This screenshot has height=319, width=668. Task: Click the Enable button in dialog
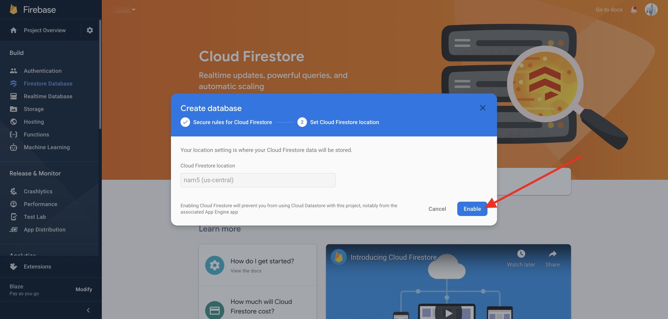click(472, 209)
